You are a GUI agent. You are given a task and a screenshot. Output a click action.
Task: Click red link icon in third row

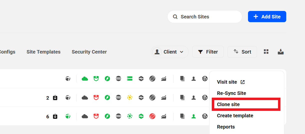[152, 116]
